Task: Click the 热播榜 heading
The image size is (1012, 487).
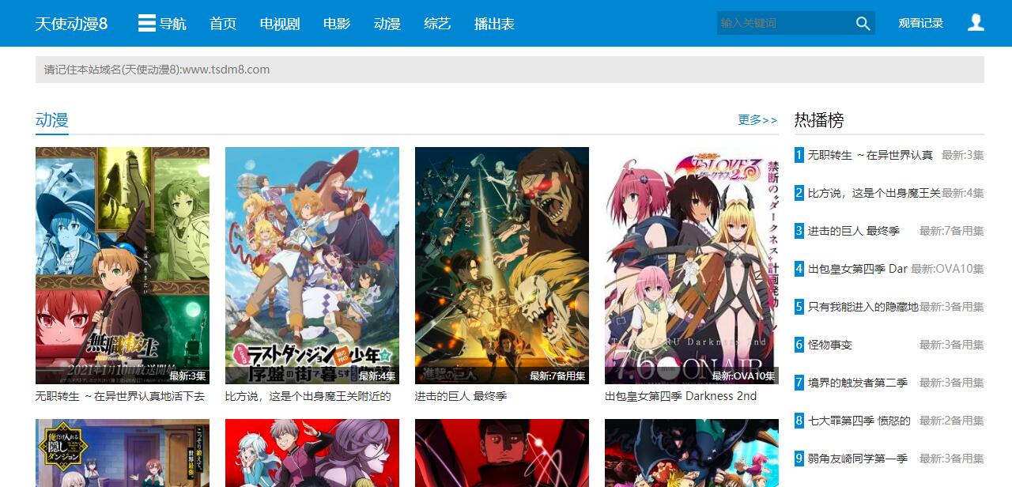Action: (x=819, y=120)
